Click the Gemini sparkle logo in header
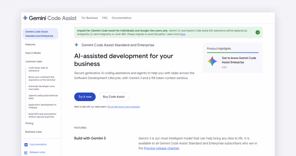 click(25, 18)
